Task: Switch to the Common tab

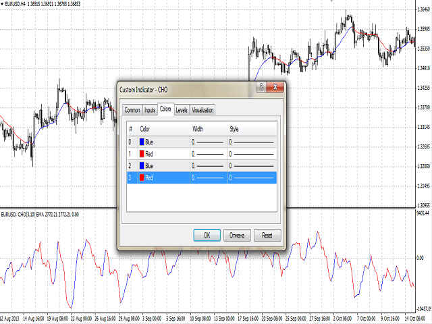Action: [132, 110]
